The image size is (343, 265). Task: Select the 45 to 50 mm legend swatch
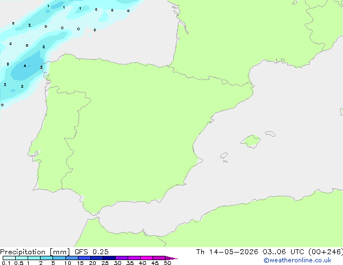pos(159,258)
